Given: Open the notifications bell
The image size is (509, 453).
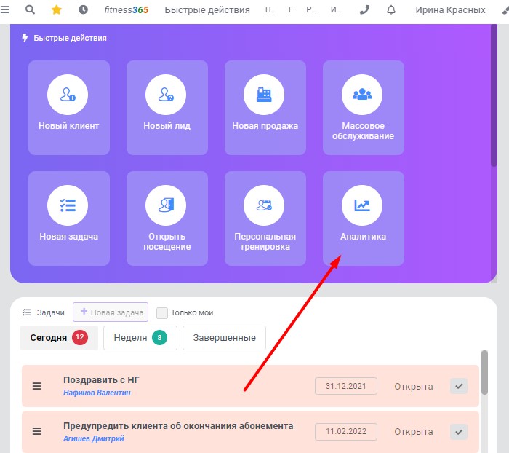Looking at the screenshot, I should tap(391, 9).
